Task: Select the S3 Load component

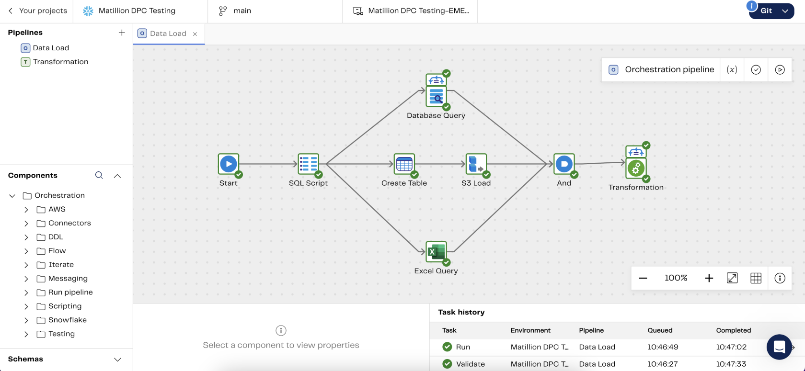Action: click(476, 164)
